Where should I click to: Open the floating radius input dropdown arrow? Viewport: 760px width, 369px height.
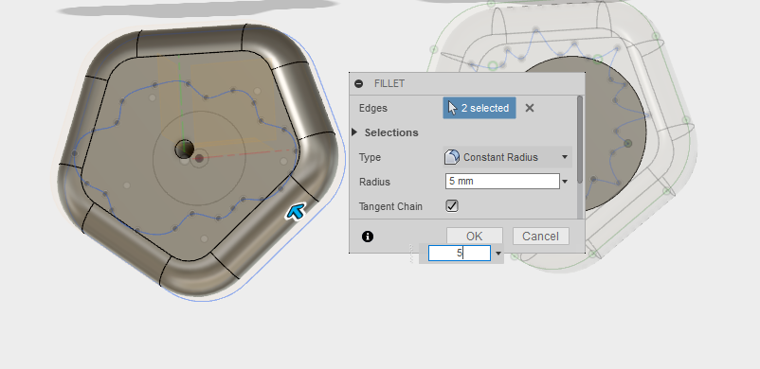pos(498,254)
